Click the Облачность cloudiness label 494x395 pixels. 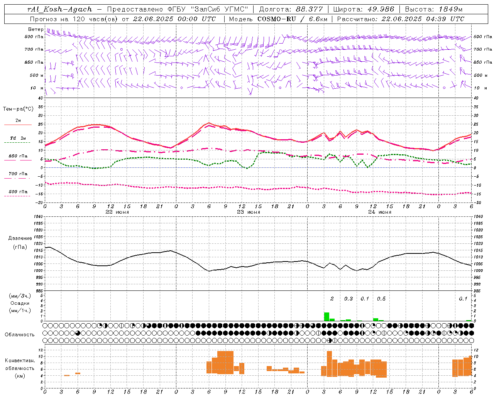click(20, 334)
